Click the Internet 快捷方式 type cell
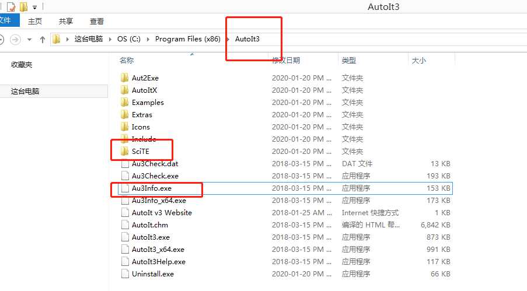This screenshot has width=527, height=291. pyautogui.click(x=370, y=213)
